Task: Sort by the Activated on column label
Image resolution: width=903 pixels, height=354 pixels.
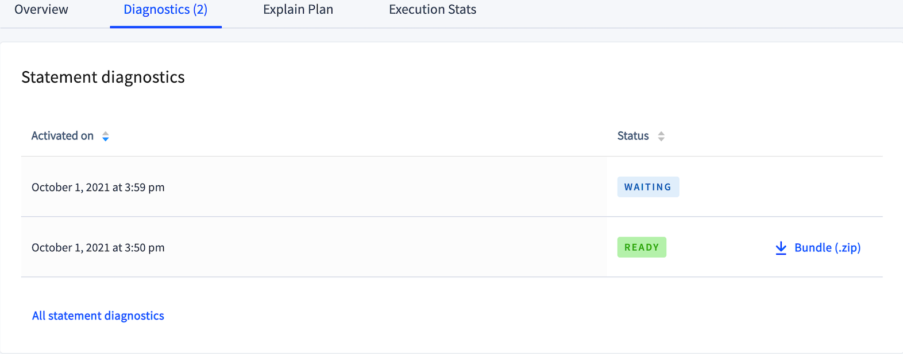Action: click(62, 136)
